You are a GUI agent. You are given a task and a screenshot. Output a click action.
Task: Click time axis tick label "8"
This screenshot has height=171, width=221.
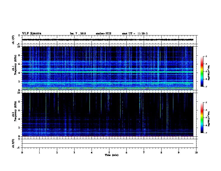tap(161, 152)
